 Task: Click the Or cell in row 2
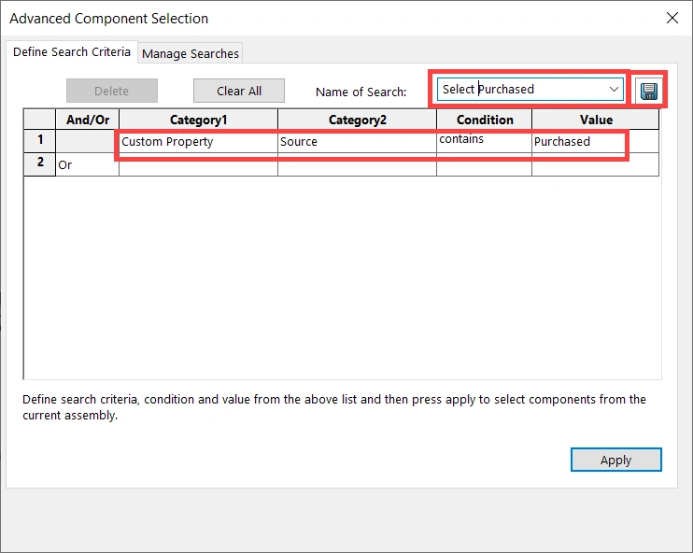tap(87, 164)
